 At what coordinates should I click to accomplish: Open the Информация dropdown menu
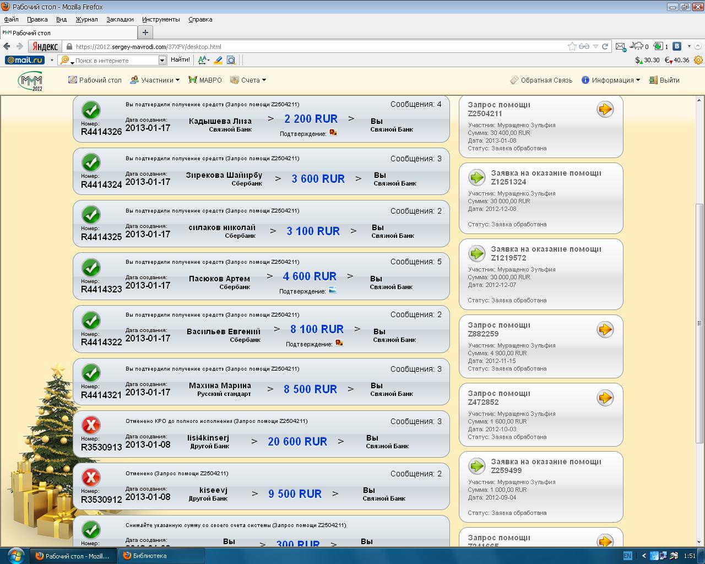[x=611, y=80]
